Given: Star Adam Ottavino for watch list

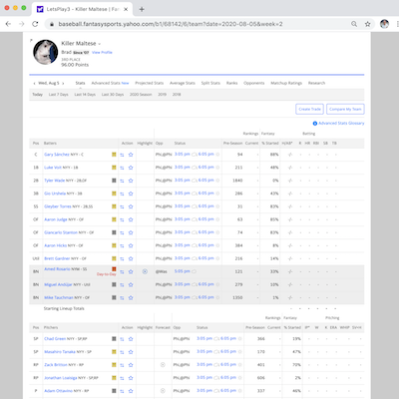Looking at the screenshot, I should (x=131, y=391).
